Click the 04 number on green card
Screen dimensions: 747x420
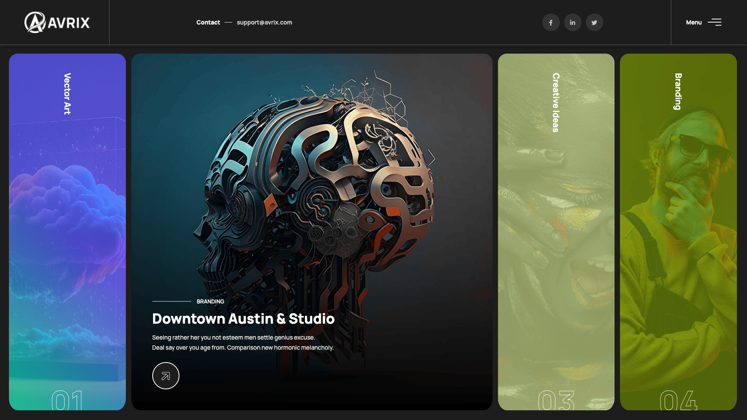[x=678, y=401]
